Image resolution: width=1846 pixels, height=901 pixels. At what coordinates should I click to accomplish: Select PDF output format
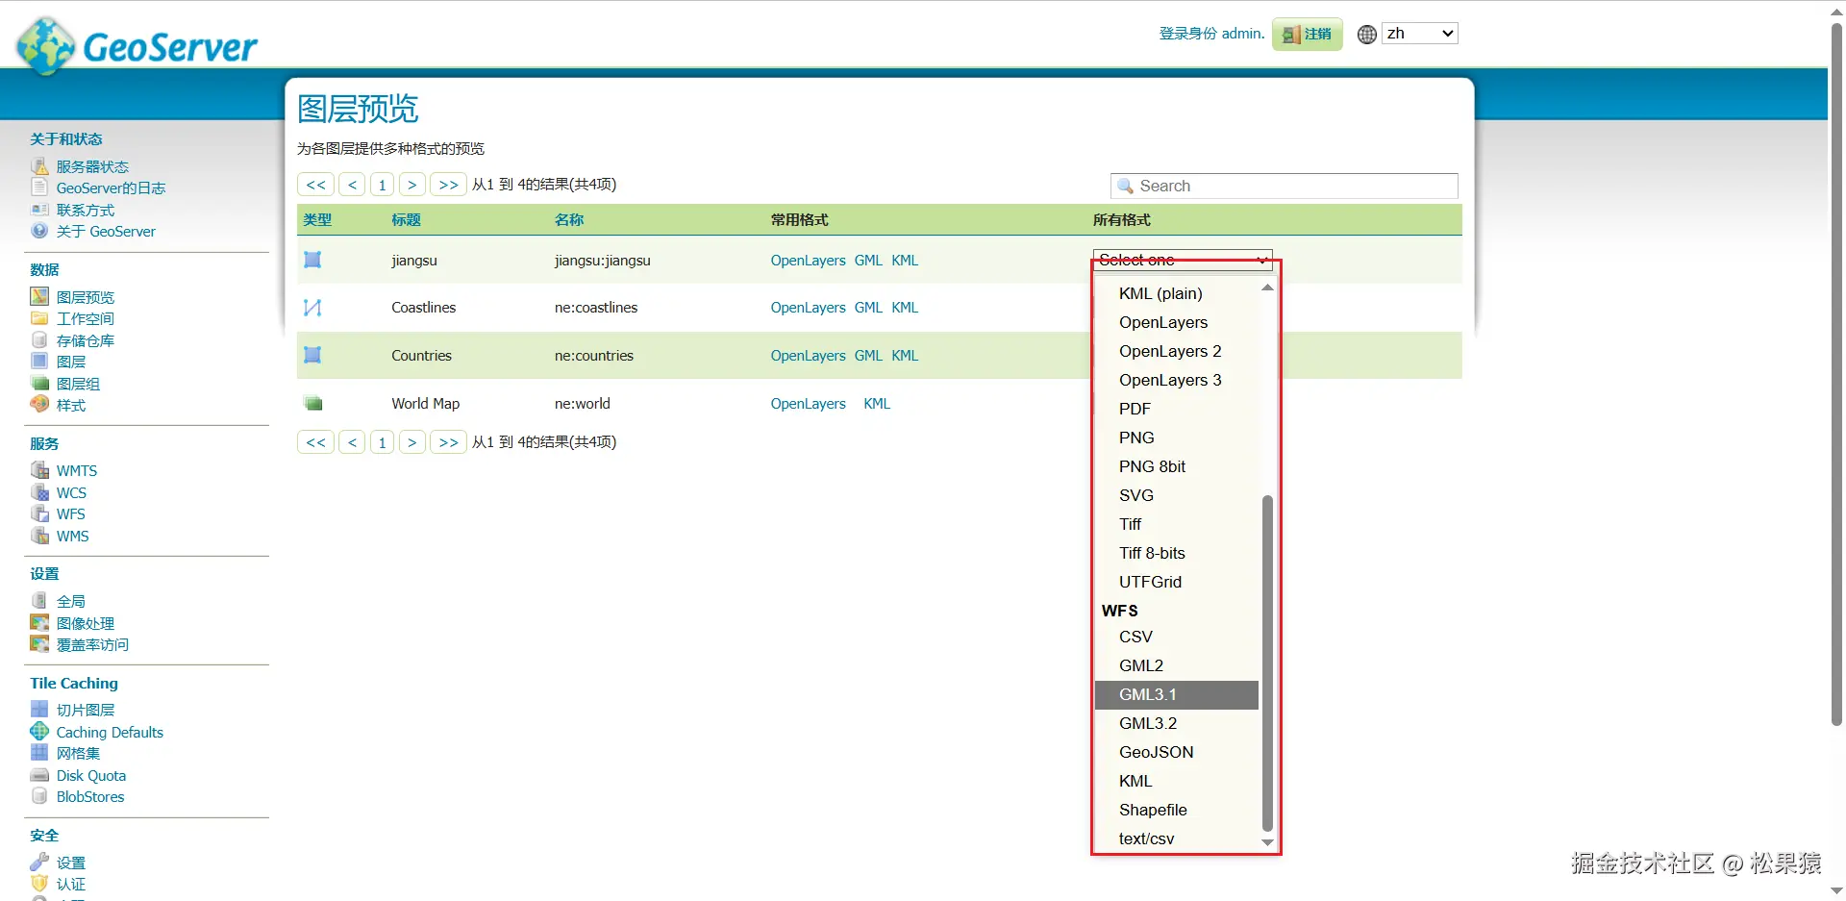tap(1135, 409)
